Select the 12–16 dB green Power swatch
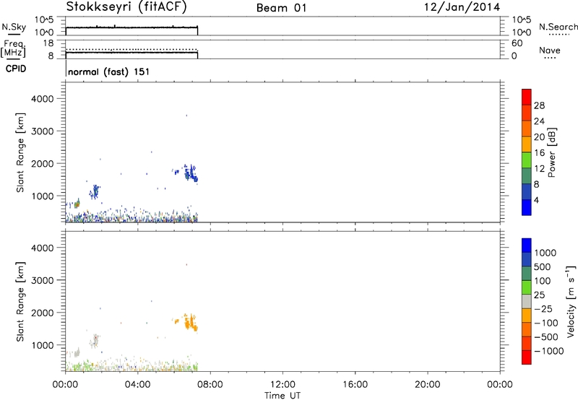This screenshot has height=400, width=578. [x=527, y=160]
